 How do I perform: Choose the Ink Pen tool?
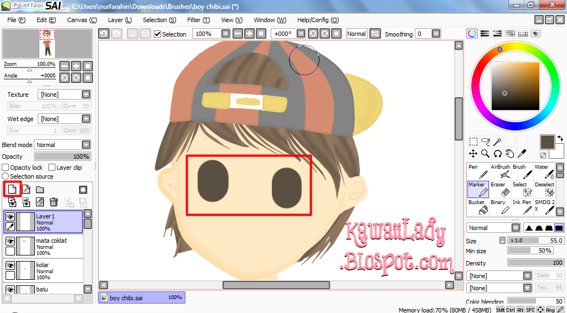click(522, 207)
